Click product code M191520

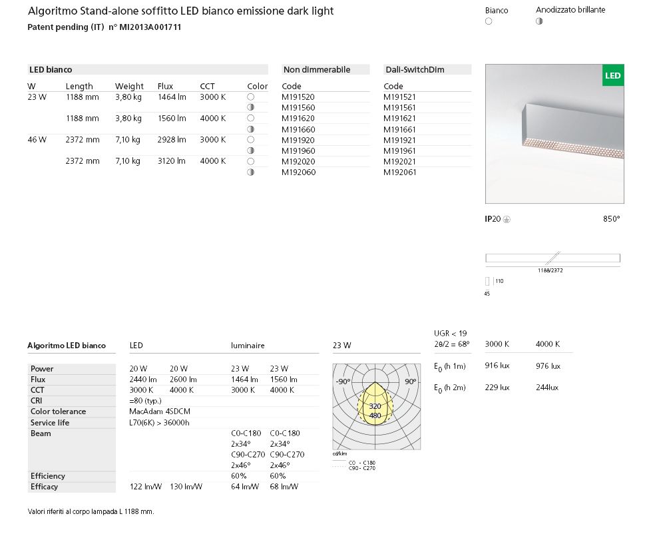tap(299, 97)
